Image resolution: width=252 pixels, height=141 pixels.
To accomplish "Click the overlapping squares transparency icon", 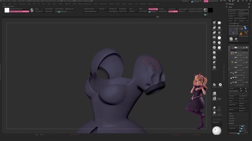I will (219, 108).
